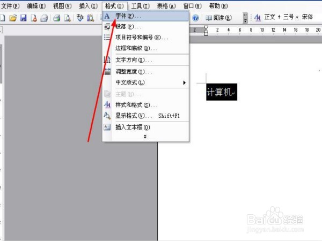322x241 pixels.
Task: Click the New blank document icon
Action: 3,18
